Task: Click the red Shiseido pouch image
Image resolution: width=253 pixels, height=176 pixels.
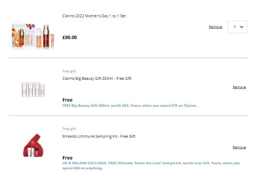Action: click(x=33, y=146)
